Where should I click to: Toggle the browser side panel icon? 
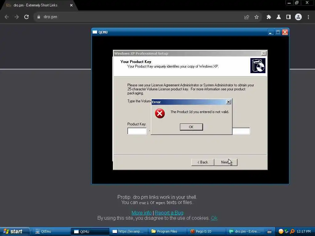(289, 17)
